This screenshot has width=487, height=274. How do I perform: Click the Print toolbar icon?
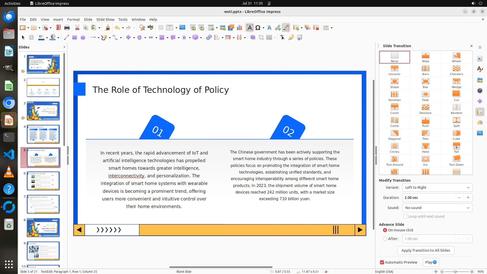[67, 28]
